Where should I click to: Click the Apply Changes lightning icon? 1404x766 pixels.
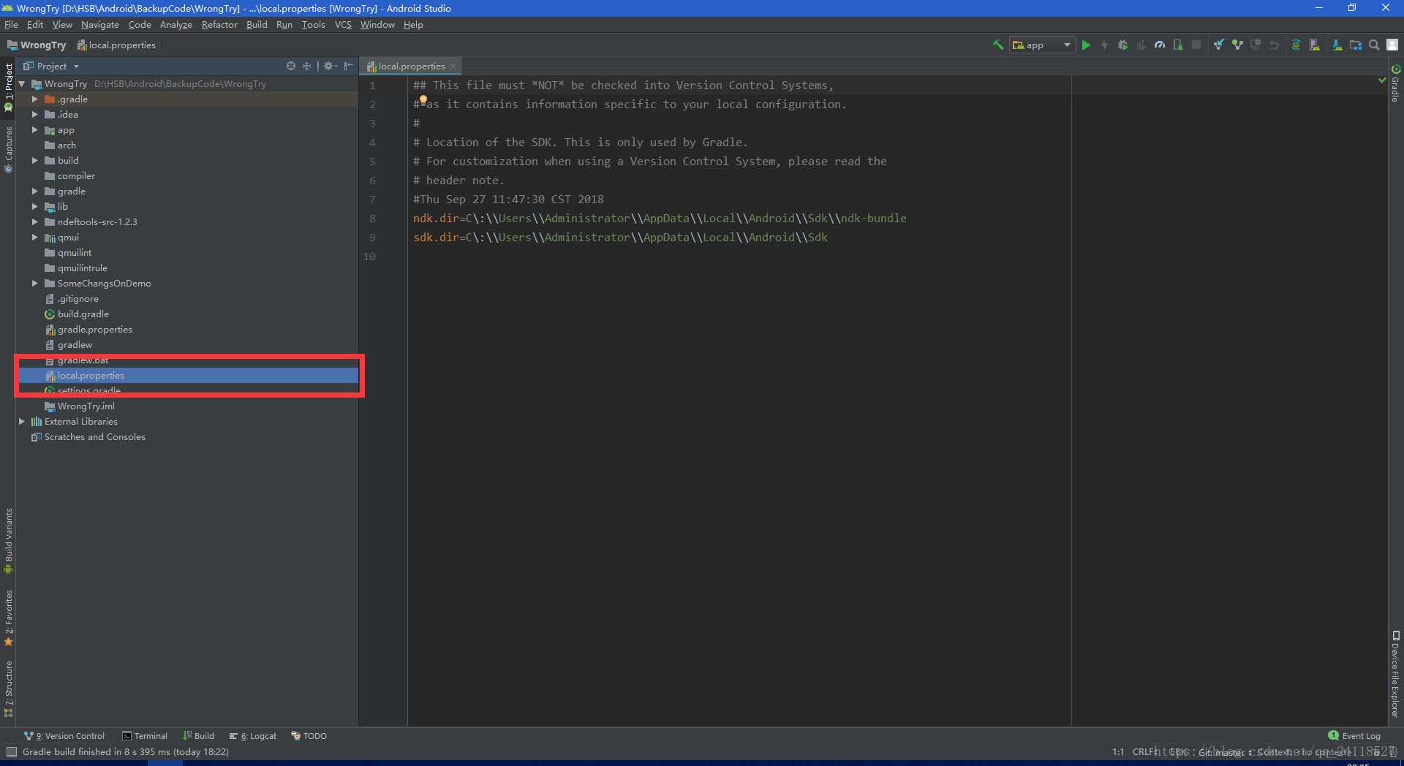1104,45
